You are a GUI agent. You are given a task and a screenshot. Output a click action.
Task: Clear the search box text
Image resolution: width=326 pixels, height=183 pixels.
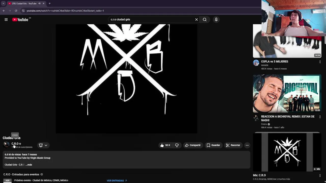[196, 20]
